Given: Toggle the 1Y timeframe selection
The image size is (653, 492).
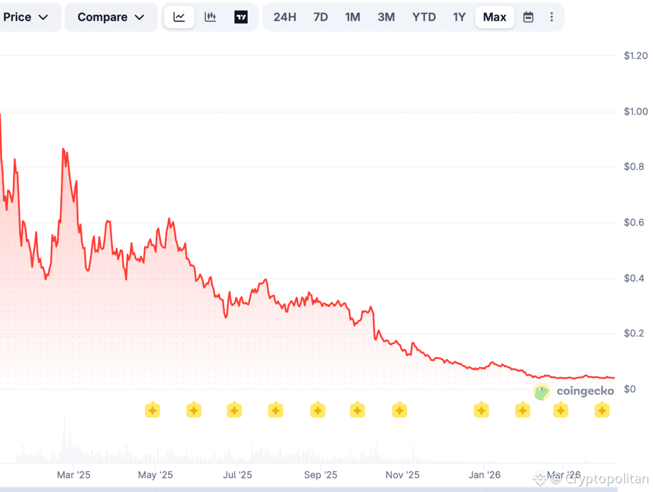Looking at the screenshot, I should [459, 17].
